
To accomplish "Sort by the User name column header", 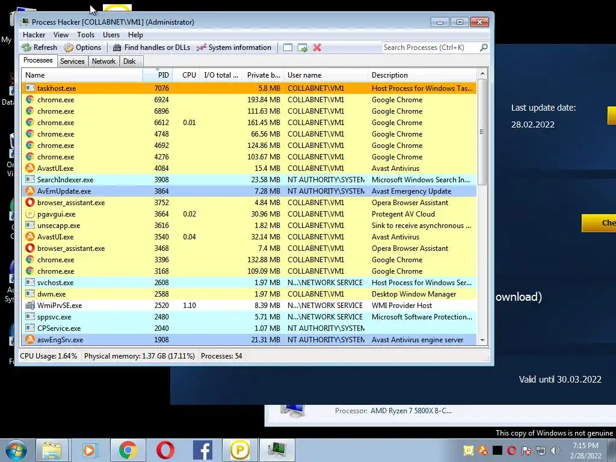I will [326, 75].
